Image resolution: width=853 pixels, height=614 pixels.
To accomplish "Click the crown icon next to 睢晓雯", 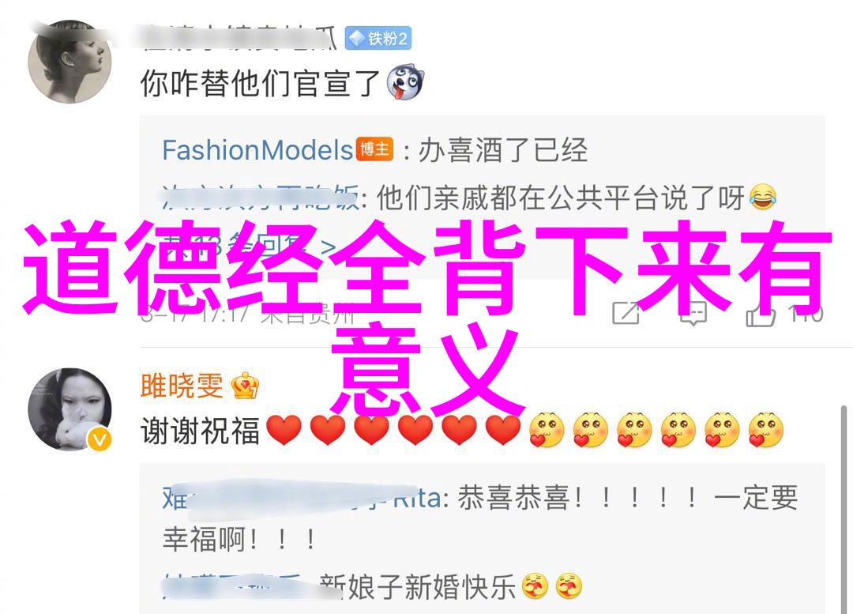I will [245, 386].
